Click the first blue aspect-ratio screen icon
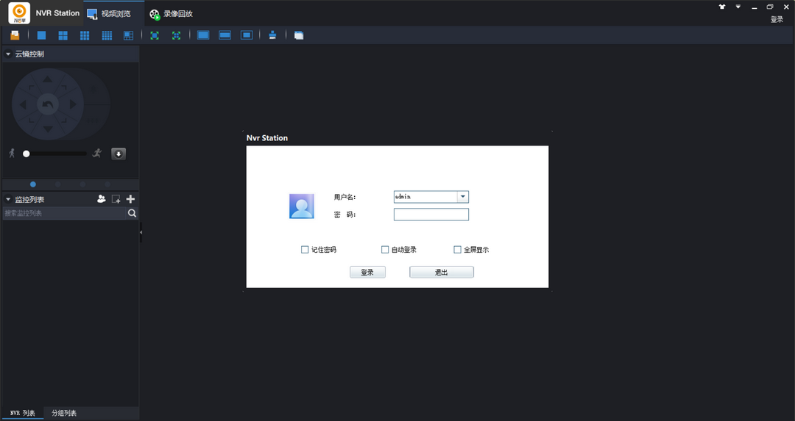Viewport: 795px width, 421px height. [203, 35]
